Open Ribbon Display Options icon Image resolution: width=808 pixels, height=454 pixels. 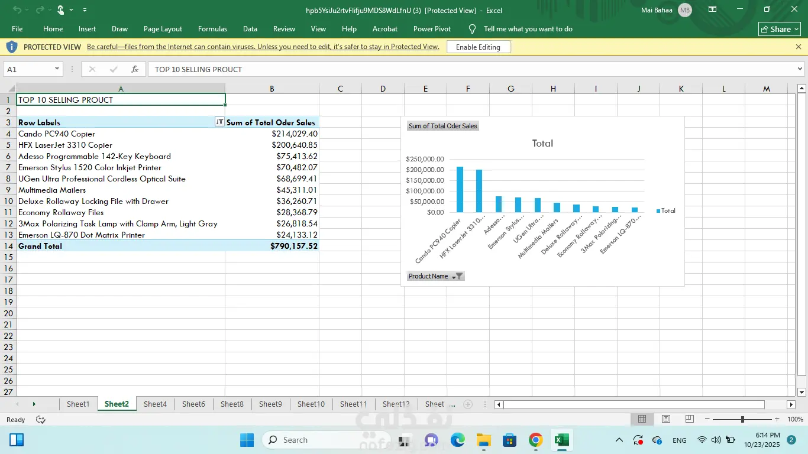713,9
